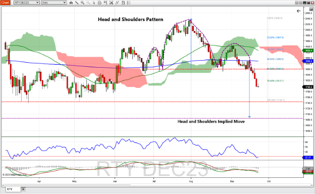315x194 pixels.
Task: Click the 50.00% Fibonacci level label
Action: click(x=275, y=59)
